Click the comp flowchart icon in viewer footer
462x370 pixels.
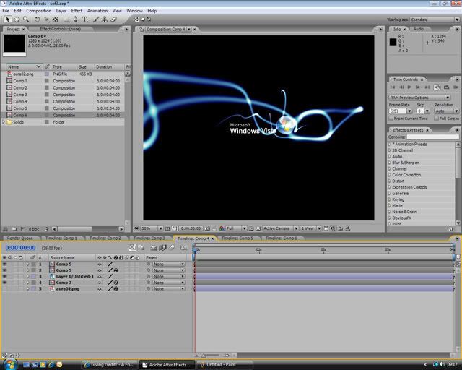[348, 228]
